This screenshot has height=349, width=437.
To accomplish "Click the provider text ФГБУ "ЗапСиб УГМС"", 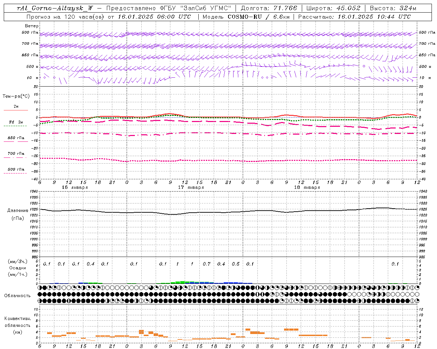I will [195, 8].
